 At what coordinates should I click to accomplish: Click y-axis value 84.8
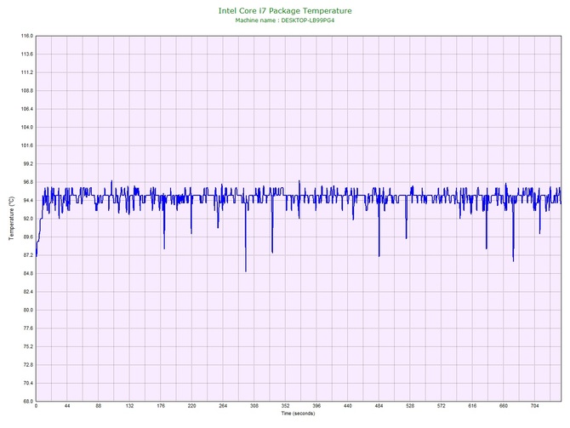28,273
